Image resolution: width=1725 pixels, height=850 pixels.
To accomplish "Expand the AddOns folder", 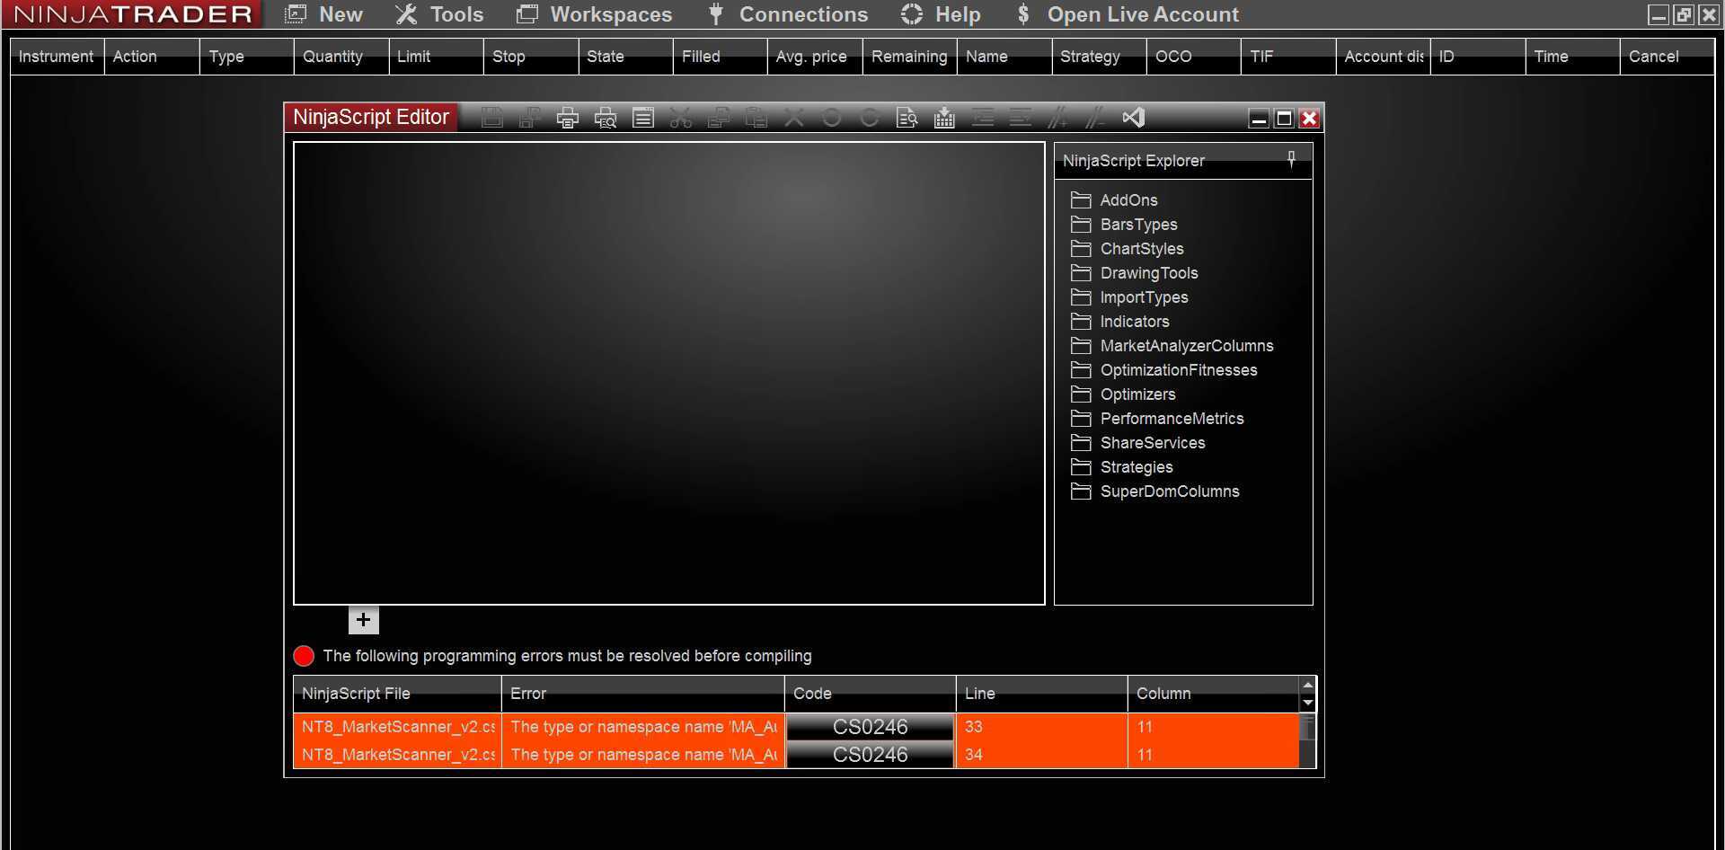I will click(1130, 199).
